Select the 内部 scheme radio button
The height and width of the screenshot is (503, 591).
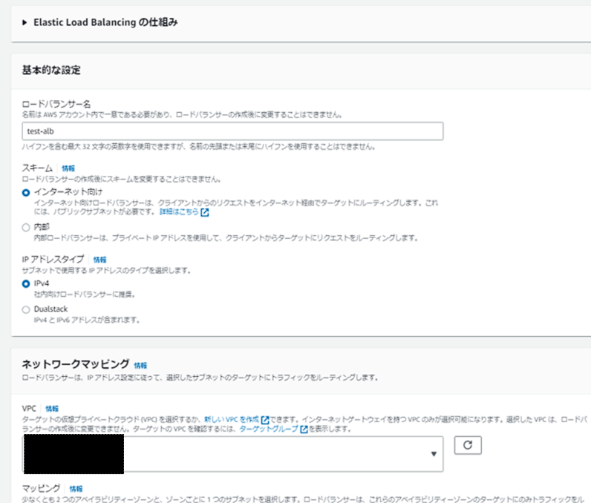point(27,227)
